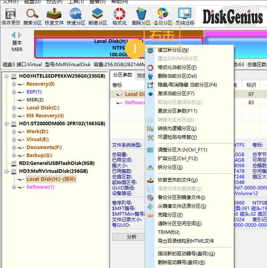Select 激活当前分区(F7) entry

pyautogui.click(x=176, y=94)
